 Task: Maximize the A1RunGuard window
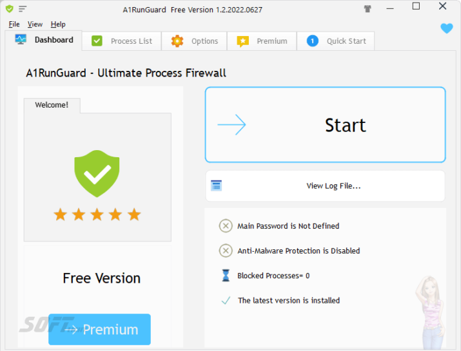click(x=416, y=6)
